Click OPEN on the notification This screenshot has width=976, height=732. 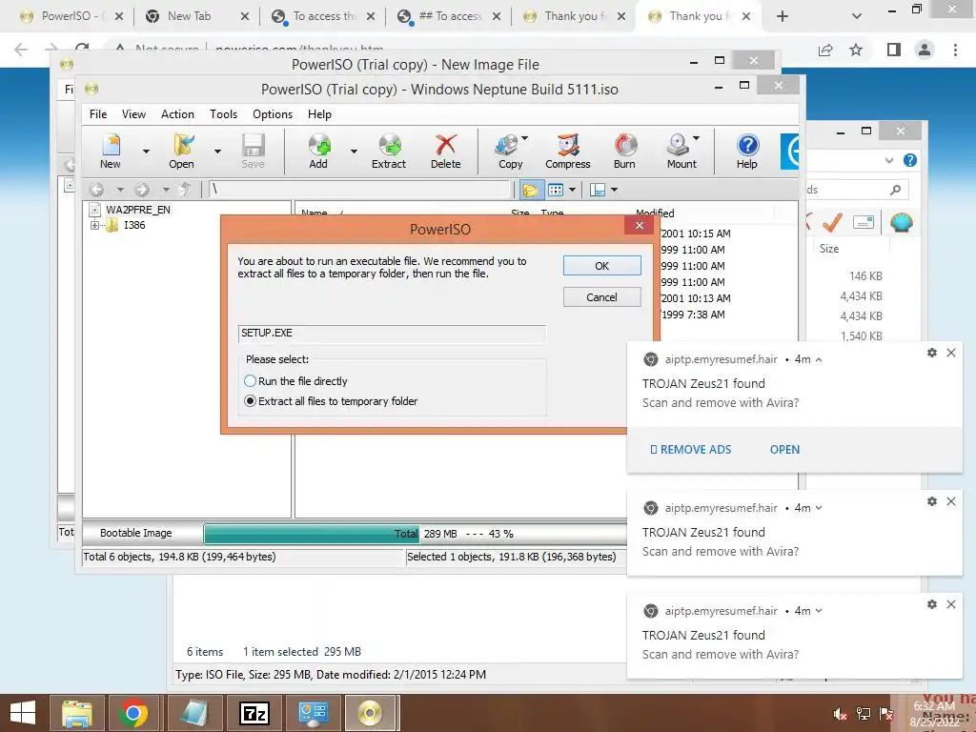pos(785,450)
